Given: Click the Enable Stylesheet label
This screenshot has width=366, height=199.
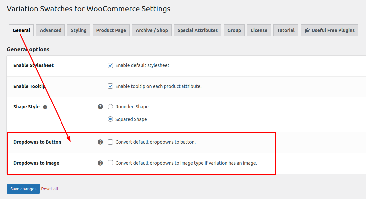Looking at the screenshot, I should click(33, 65).
